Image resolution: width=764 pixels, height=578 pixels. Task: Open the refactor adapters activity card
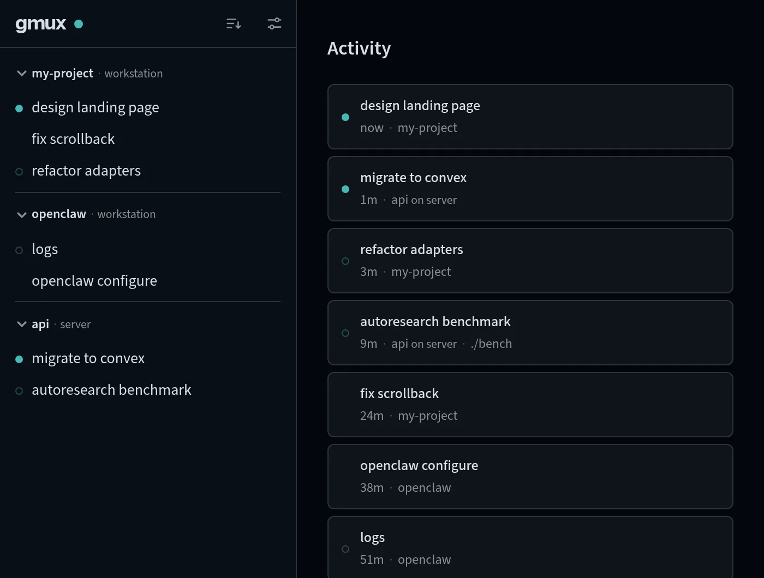point(530,261)
